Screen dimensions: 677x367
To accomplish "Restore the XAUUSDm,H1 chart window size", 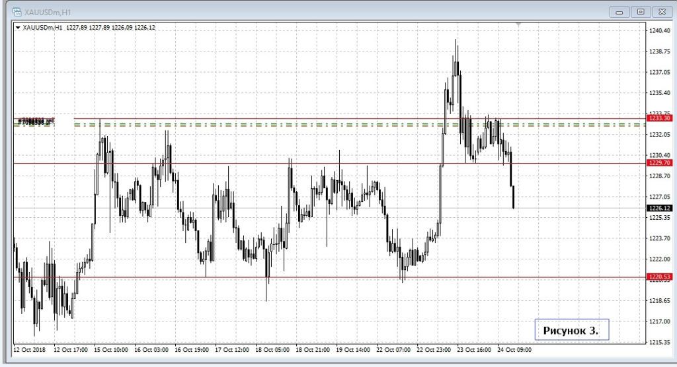I will (640, 11).
